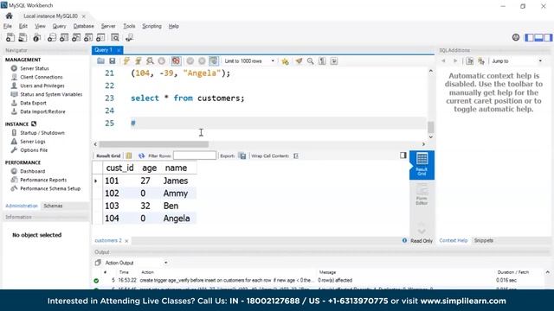This screenshot has height=311, width=554.
Task: Open Server Status in Navigator
Action: coord(35,68)
